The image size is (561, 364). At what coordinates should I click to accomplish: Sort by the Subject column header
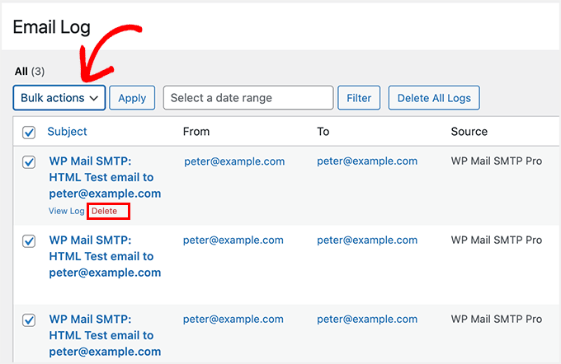67,132
